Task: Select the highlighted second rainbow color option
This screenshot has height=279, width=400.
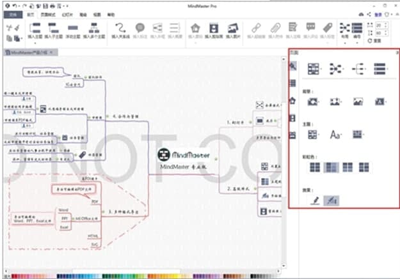Action: pos(331,167)
